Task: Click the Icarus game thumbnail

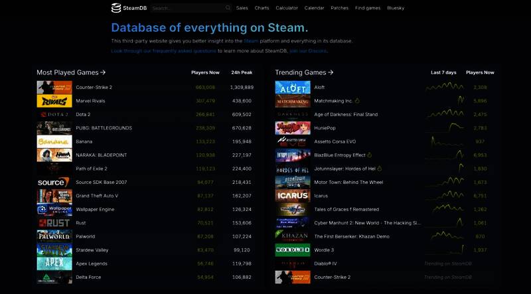Action: [293, 196]
